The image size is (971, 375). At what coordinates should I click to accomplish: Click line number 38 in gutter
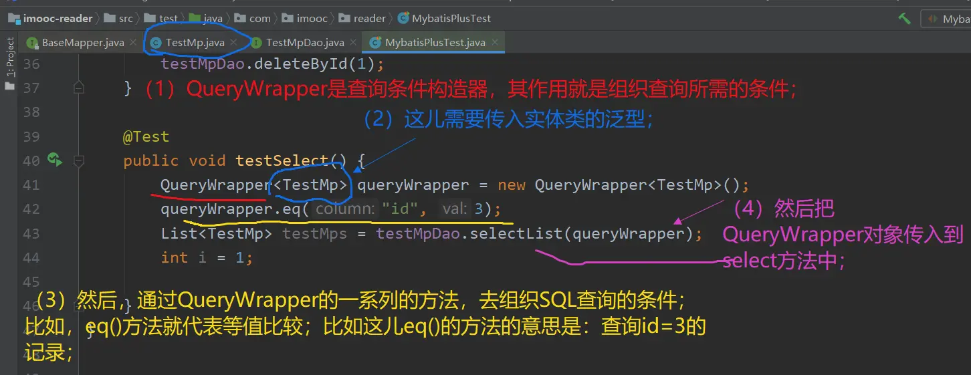coord(31,112)
